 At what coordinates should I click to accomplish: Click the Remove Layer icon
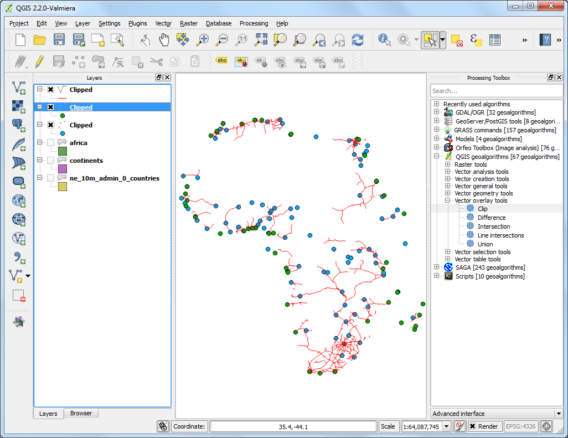coord(18,296)
